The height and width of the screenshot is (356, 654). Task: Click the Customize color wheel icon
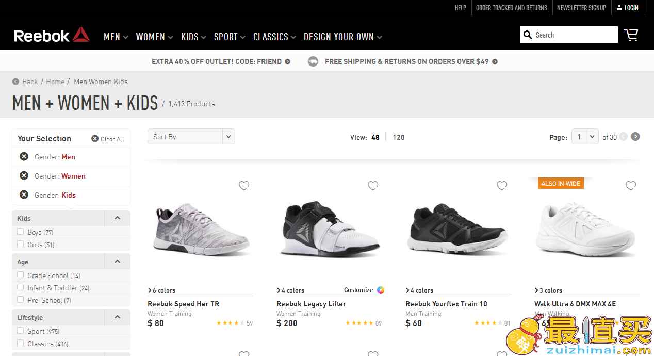pos(381,290)
